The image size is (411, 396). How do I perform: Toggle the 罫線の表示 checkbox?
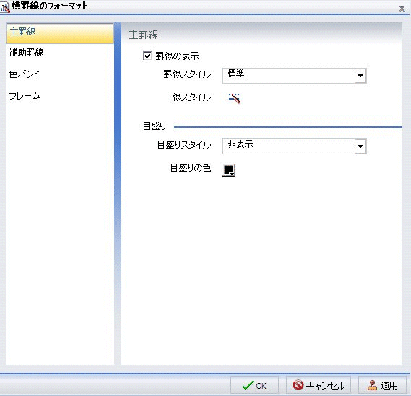tap(147, 56)
